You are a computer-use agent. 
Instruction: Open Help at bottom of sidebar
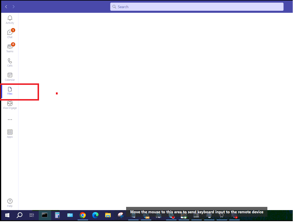(x=10, y=203)
